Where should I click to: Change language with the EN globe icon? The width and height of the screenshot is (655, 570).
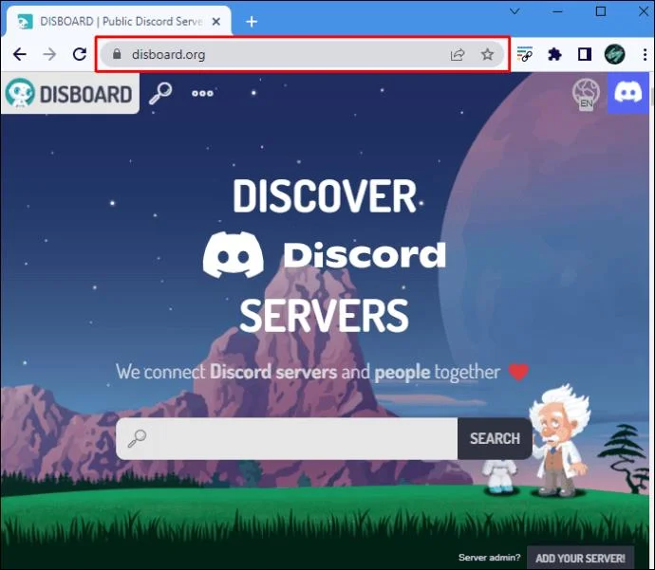586,94
